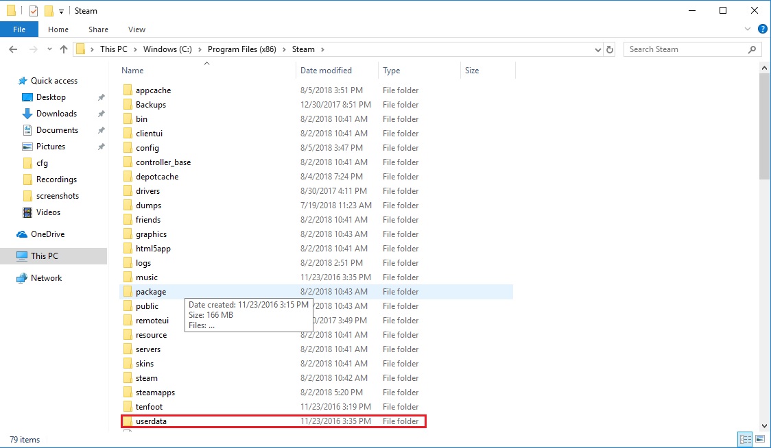
Task: Click the scrollbar down arrow
Action: tap(765, 426)
